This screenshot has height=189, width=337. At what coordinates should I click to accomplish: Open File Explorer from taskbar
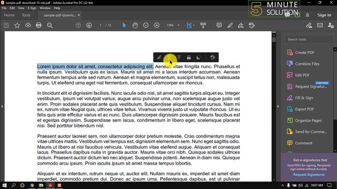click(x=41, y=185)
